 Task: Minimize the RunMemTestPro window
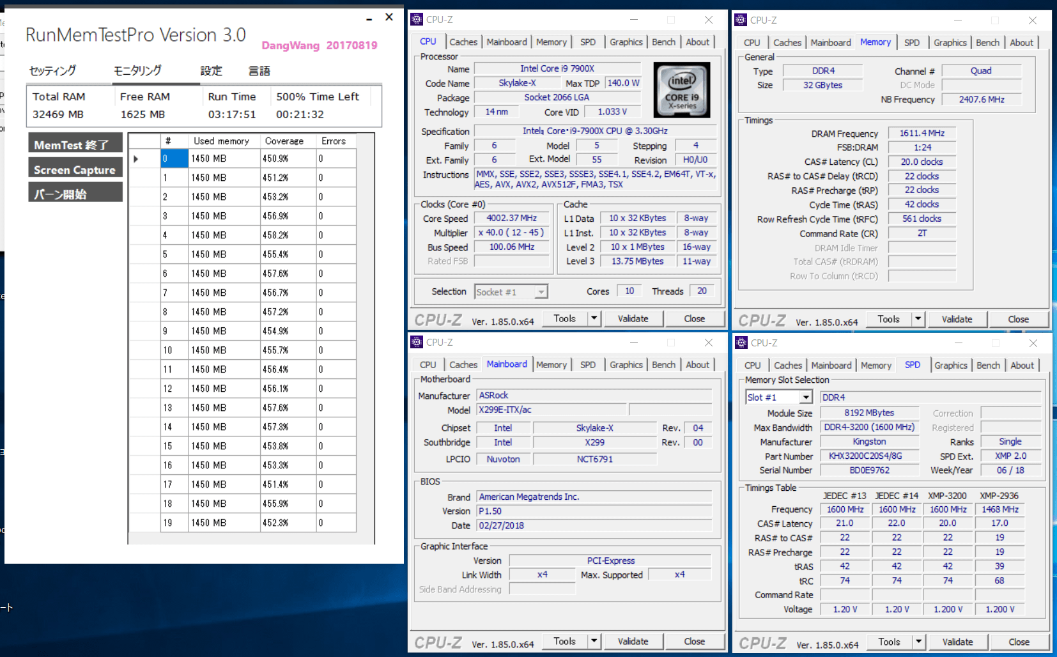(x=369, y=19)
